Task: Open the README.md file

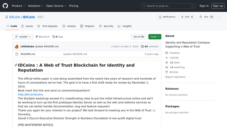Action: (28, 54)
